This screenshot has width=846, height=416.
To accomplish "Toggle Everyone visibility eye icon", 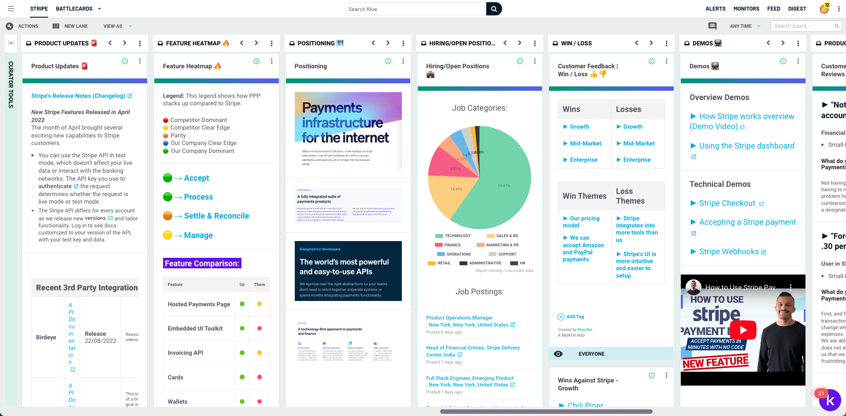I will coord(558,354).
